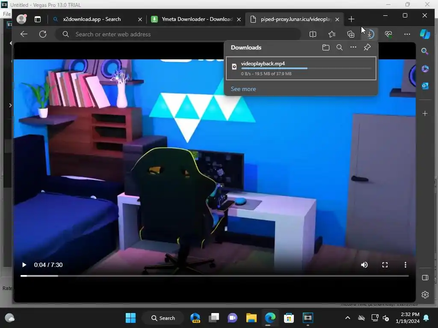The height and width of the screenshot is (328, 438).
Task: Seek on the video progress bar
Action: pyautogui.click(x=215, y=276)
